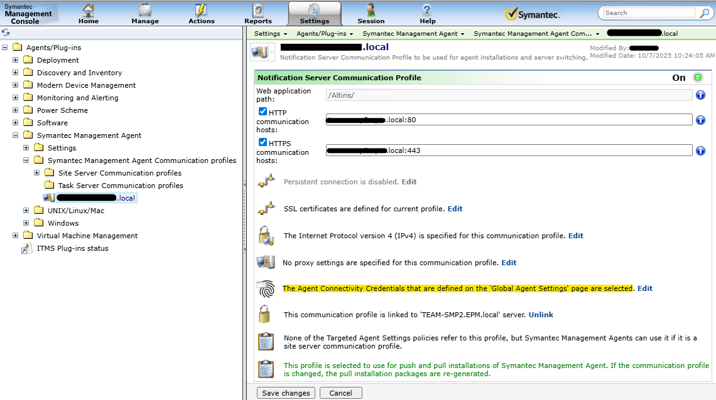Click the refresh icon above the tree
The height and width of the screenshot is (400, 716).
6,33
